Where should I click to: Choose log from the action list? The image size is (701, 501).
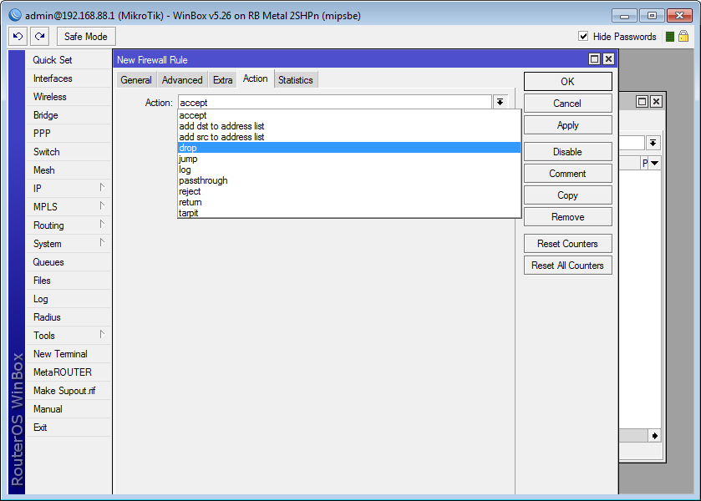pos(349,170)
